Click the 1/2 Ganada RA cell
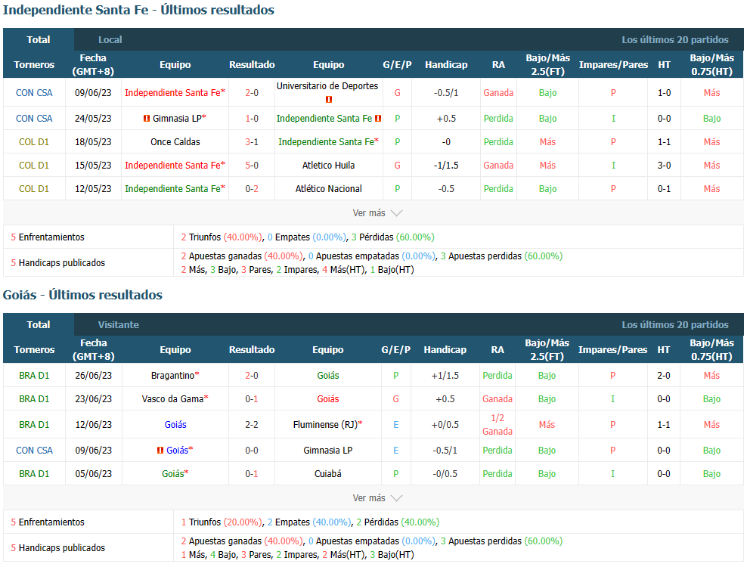The height and width of the screenshot is (567, 747). point(497,425)
